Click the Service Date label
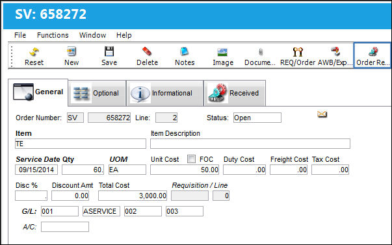 click(38, 159)
